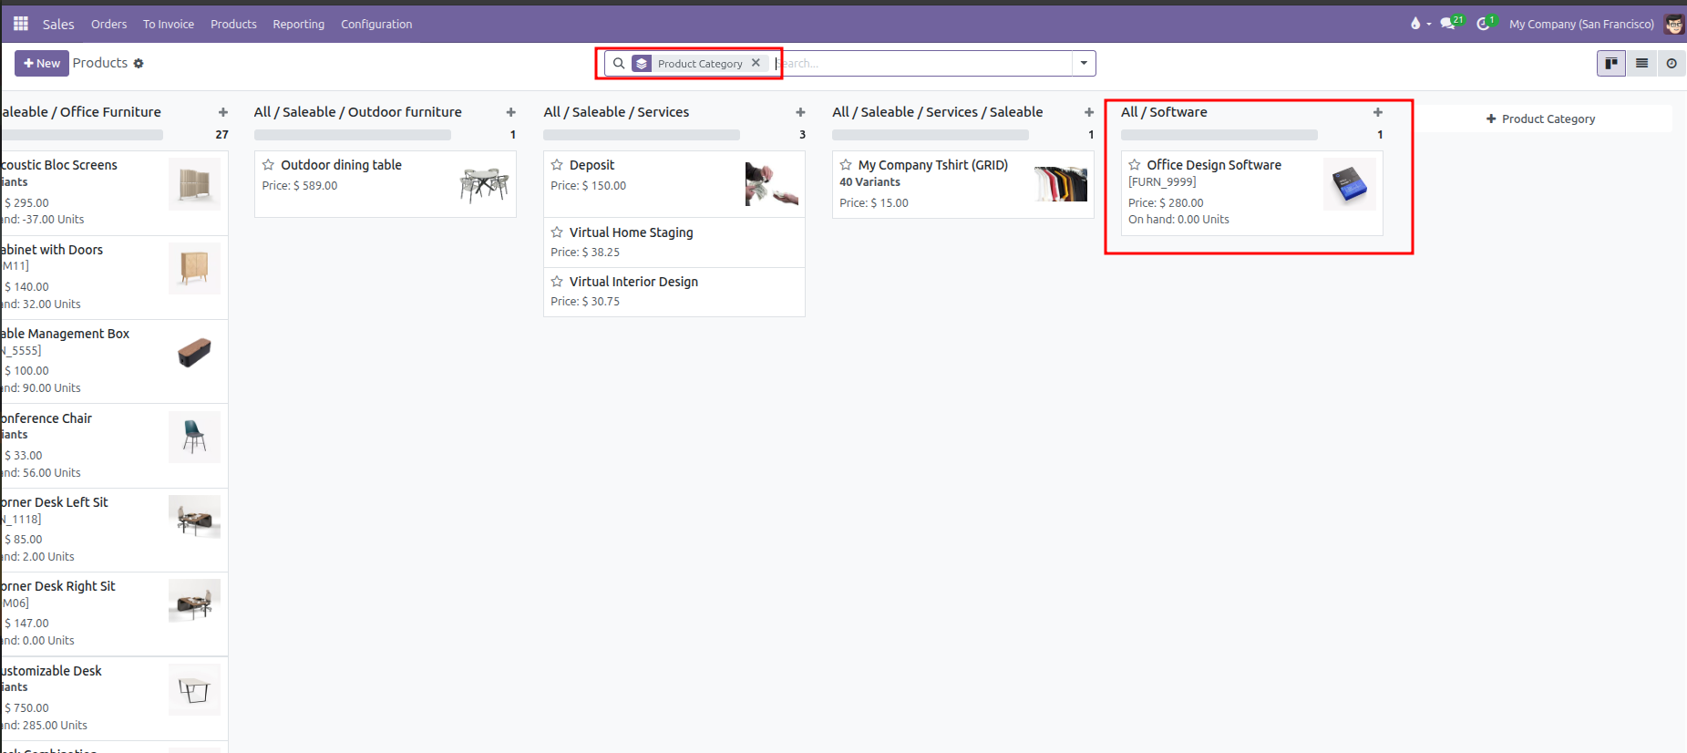Open the user avatar menu
This screenshot has width=1687, height=753.
[1674, 24]
